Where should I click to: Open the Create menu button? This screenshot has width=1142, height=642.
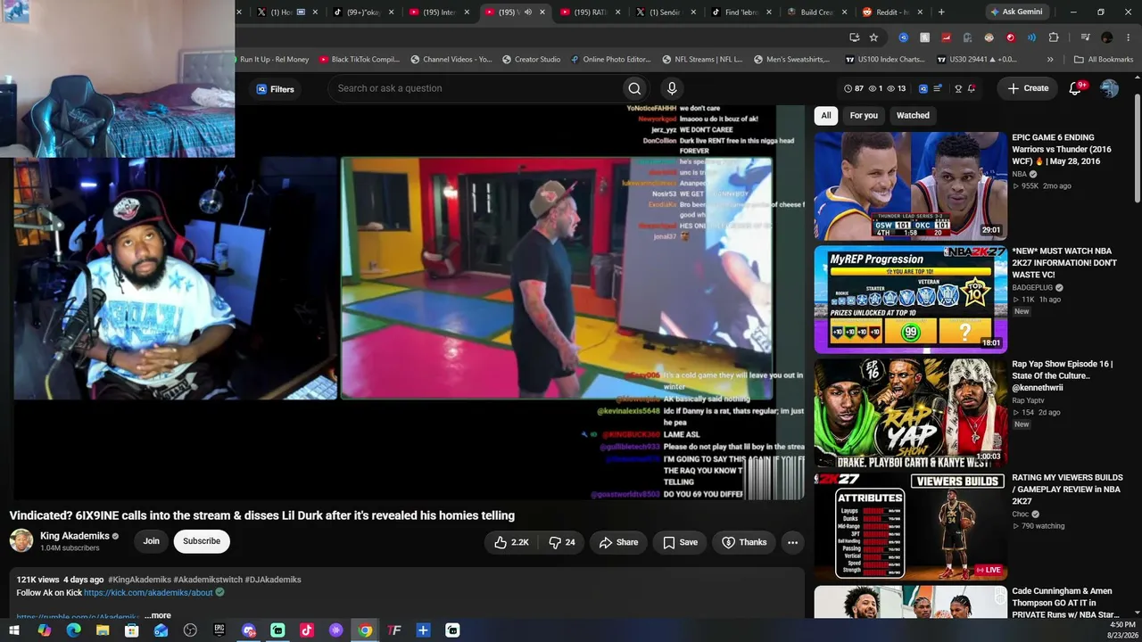[x=1027, y=88]
